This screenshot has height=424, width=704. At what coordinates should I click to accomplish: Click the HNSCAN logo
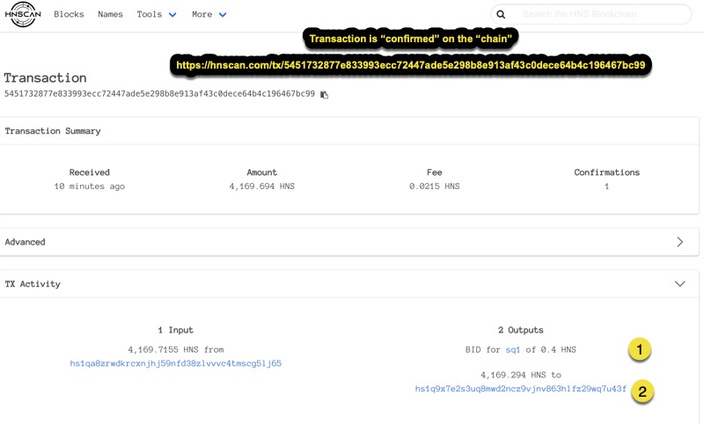pos(22,15)
